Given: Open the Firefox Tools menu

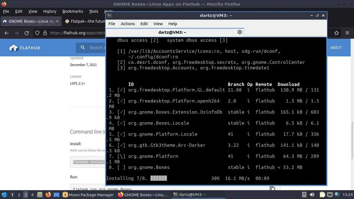Looking at the screenshot, I should [x=94, y=11].
